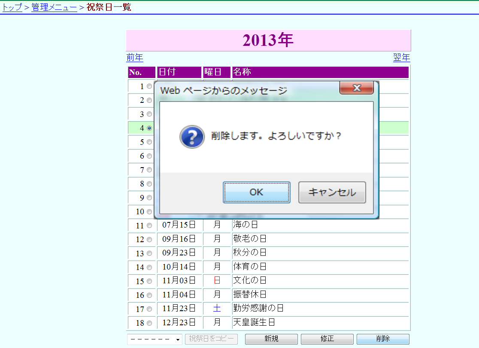
Task: Select radio button for row 12
Action: pyautogui.click(x=149, y=240)
